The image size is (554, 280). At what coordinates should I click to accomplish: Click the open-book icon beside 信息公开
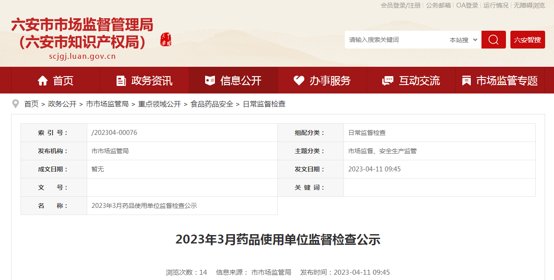(210, 81)
